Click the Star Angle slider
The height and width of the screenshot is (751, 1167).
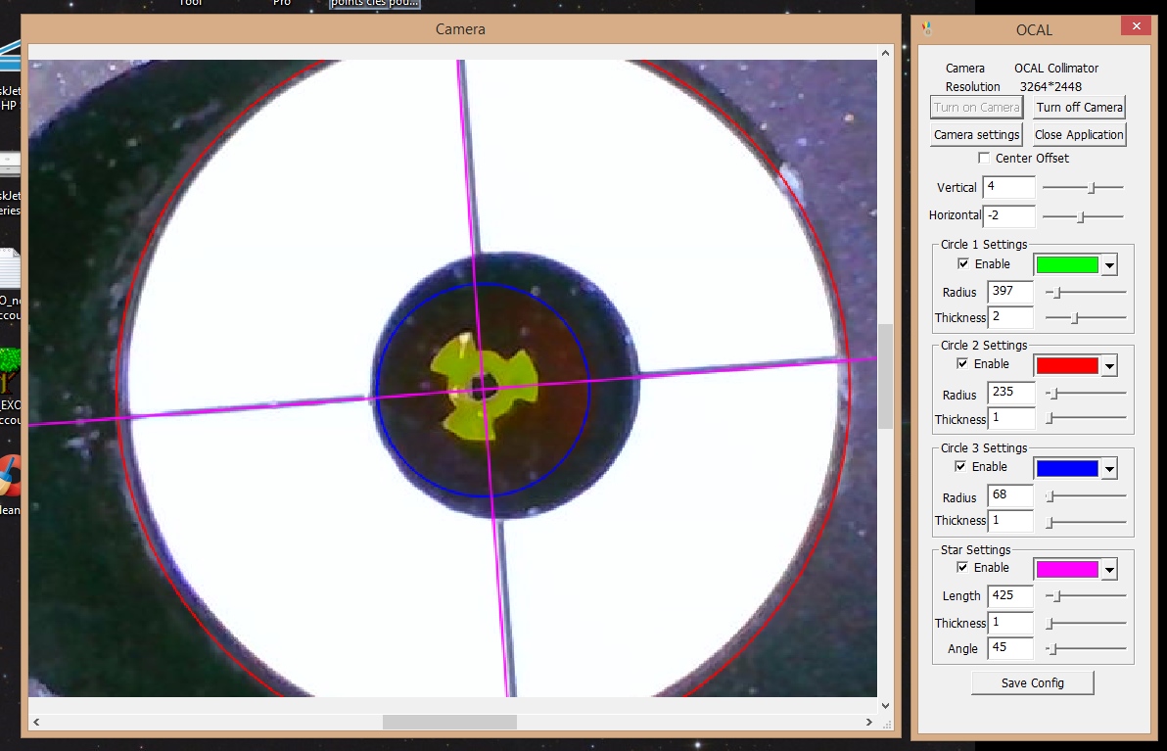1086,649
